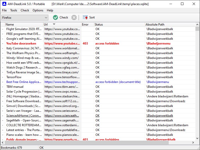Click the https://www.tbm.aero/... url cell
The image size is (200, 150).
[61, 87]
